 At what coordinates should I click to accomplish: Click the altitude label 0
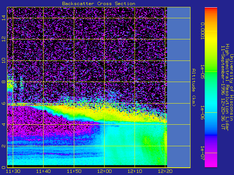tap(4, 167)
